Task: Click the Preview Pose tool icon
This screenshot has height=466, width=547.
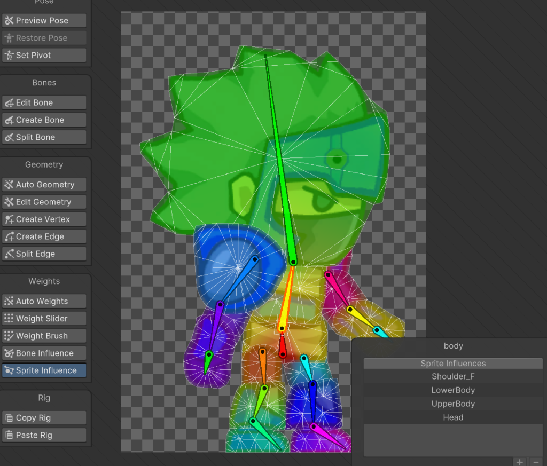Action: (9, 21)
